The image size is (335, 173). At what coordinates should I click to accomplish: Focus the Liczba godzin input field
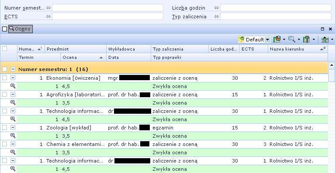click(276, 8)
